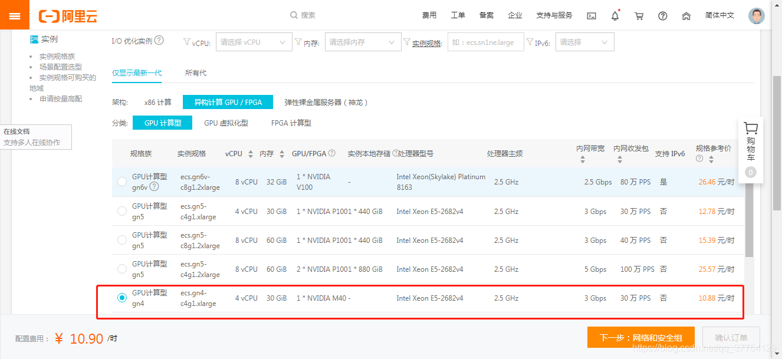Image resolution: width=782 pixels, height=359 pixels.
Task: Click 下一步：网络和安全组 button
Action: (x=641, y=338)
